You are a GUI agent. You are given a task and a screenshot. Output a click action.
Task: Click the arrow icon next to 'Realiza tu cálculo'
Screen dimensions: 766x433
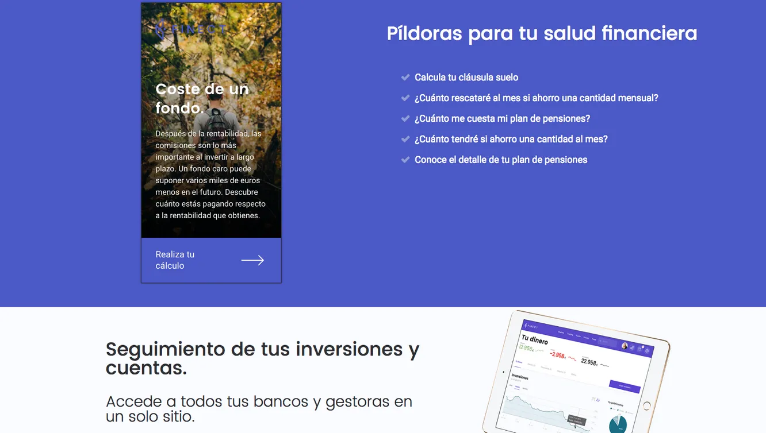tap(252, 260)
